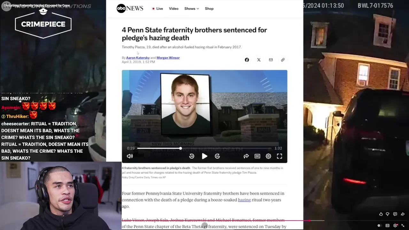This screenshot has width=409, height=230.
Task: Open the YouTube comments icon
Action: (395, 214)
